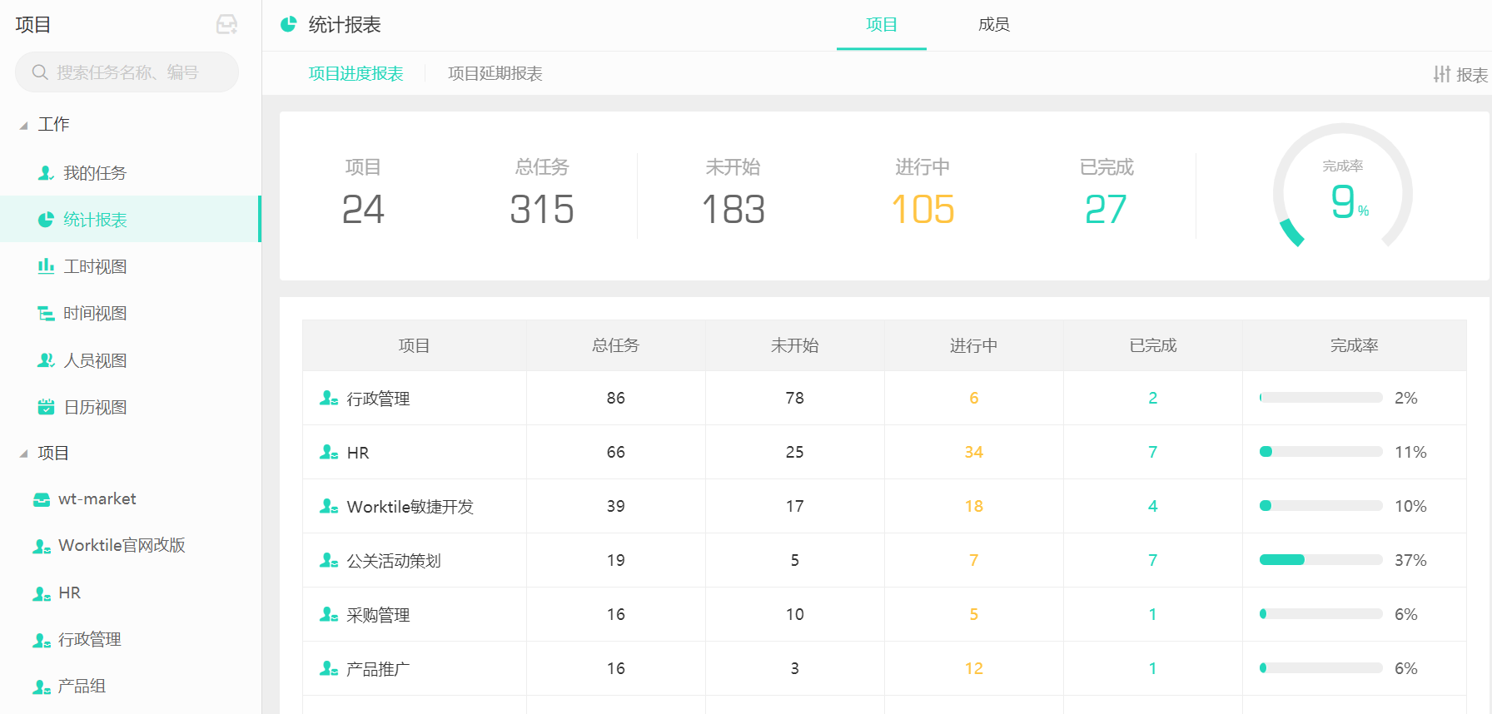Image resolution: width=1492 pixels, height=714 pixels.
Task: Click the 工时视图 bar chart icon
Action: tap(46, 266)
